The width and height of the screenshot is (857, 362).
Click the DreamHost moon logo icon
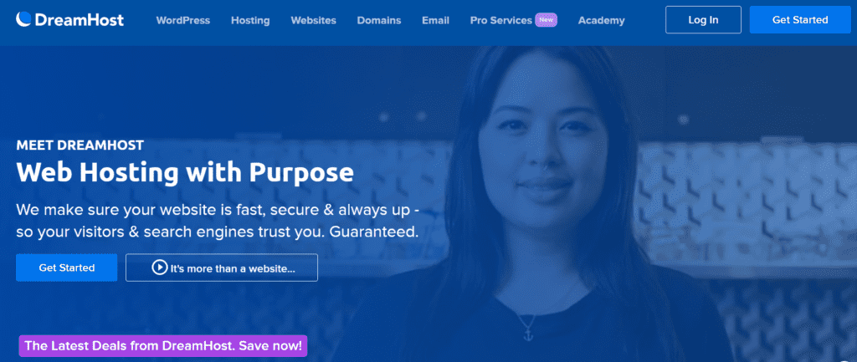coord(24,20)
